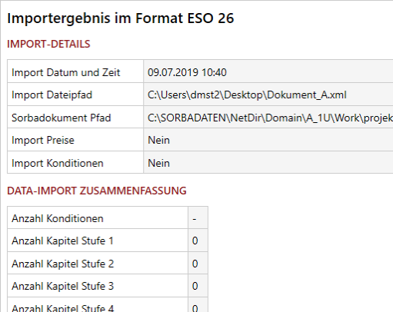Click the Anzahl Konditionen row label
The image size is (393, 312).
pyautogui.click(x=58, y=218)
